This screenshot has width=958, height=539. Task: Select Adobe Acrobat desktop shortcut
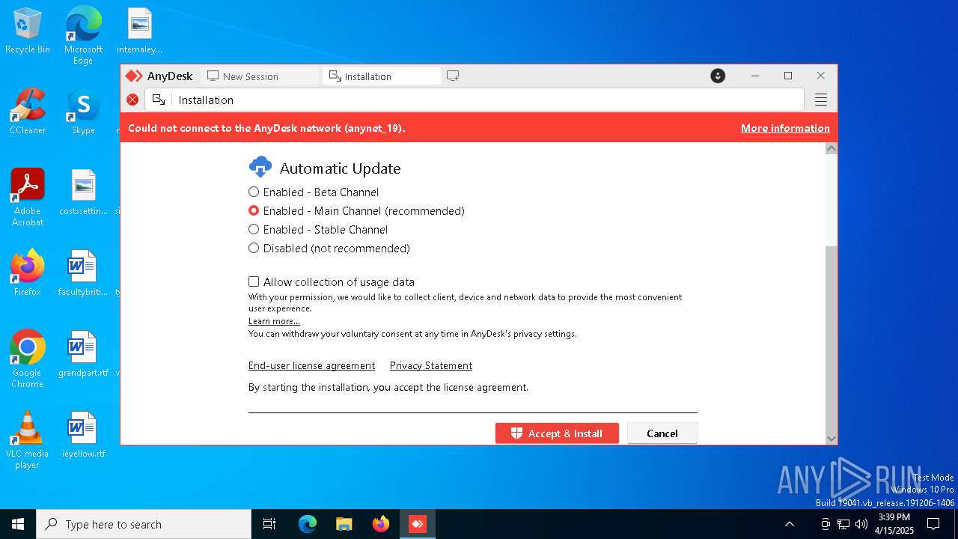pos(28,197)
